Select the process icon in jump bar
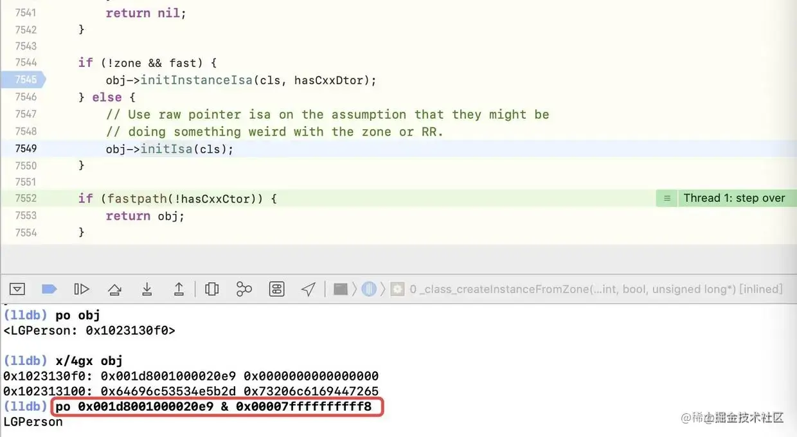The width and height of the screenshot is (797, 437). click(x=341, y=289)
